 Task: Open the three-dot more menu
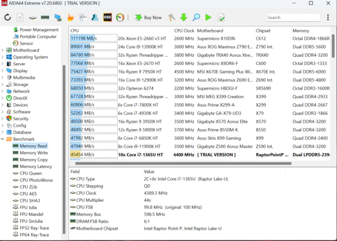coord(328,17)
